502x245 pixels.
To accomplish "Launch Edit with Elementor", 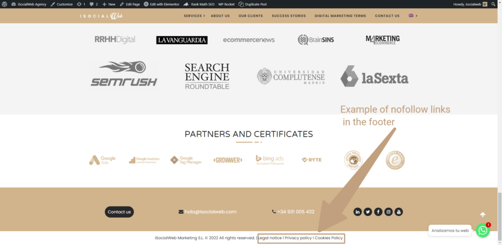I will coord(161,4).
